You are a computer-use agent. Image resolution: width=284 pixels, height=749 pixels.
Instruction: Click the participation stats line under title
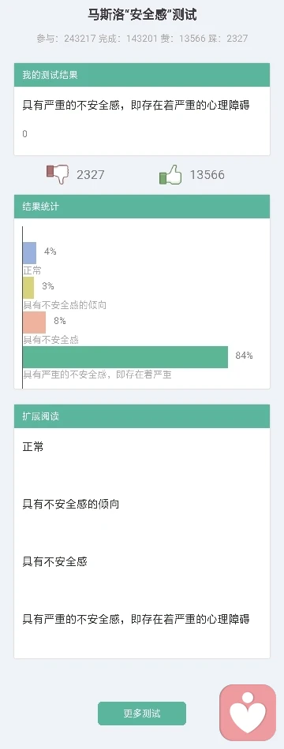(x=142, y=39)
